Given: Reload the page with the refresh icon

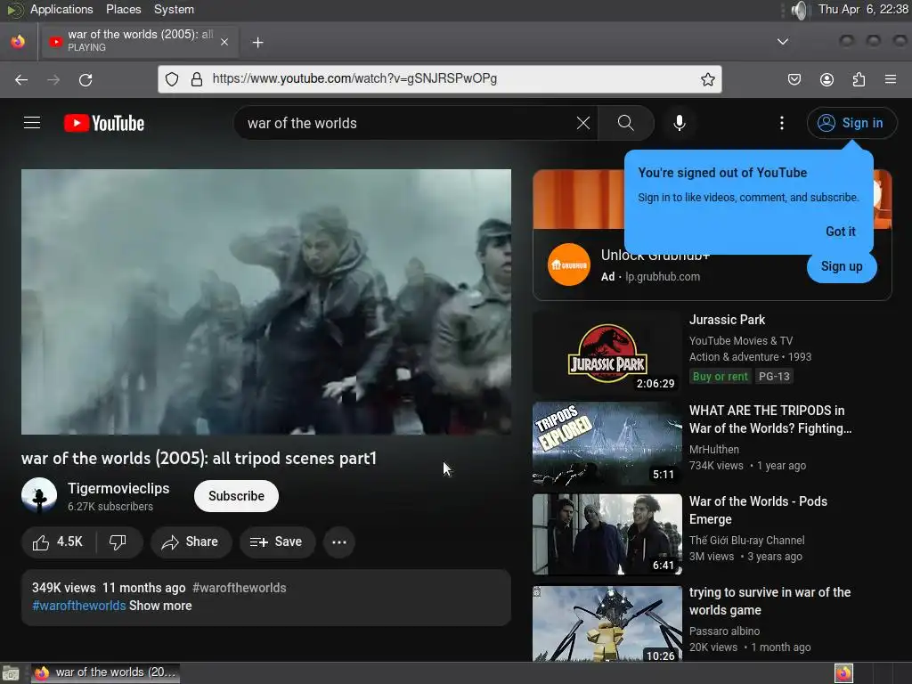Looking at the screenshot, I should 85,79.
